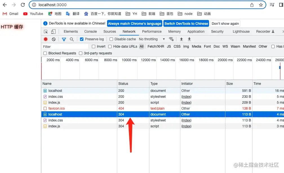
Task: Click Switch DevTools to Chinese button
Action: coord(186,24)
